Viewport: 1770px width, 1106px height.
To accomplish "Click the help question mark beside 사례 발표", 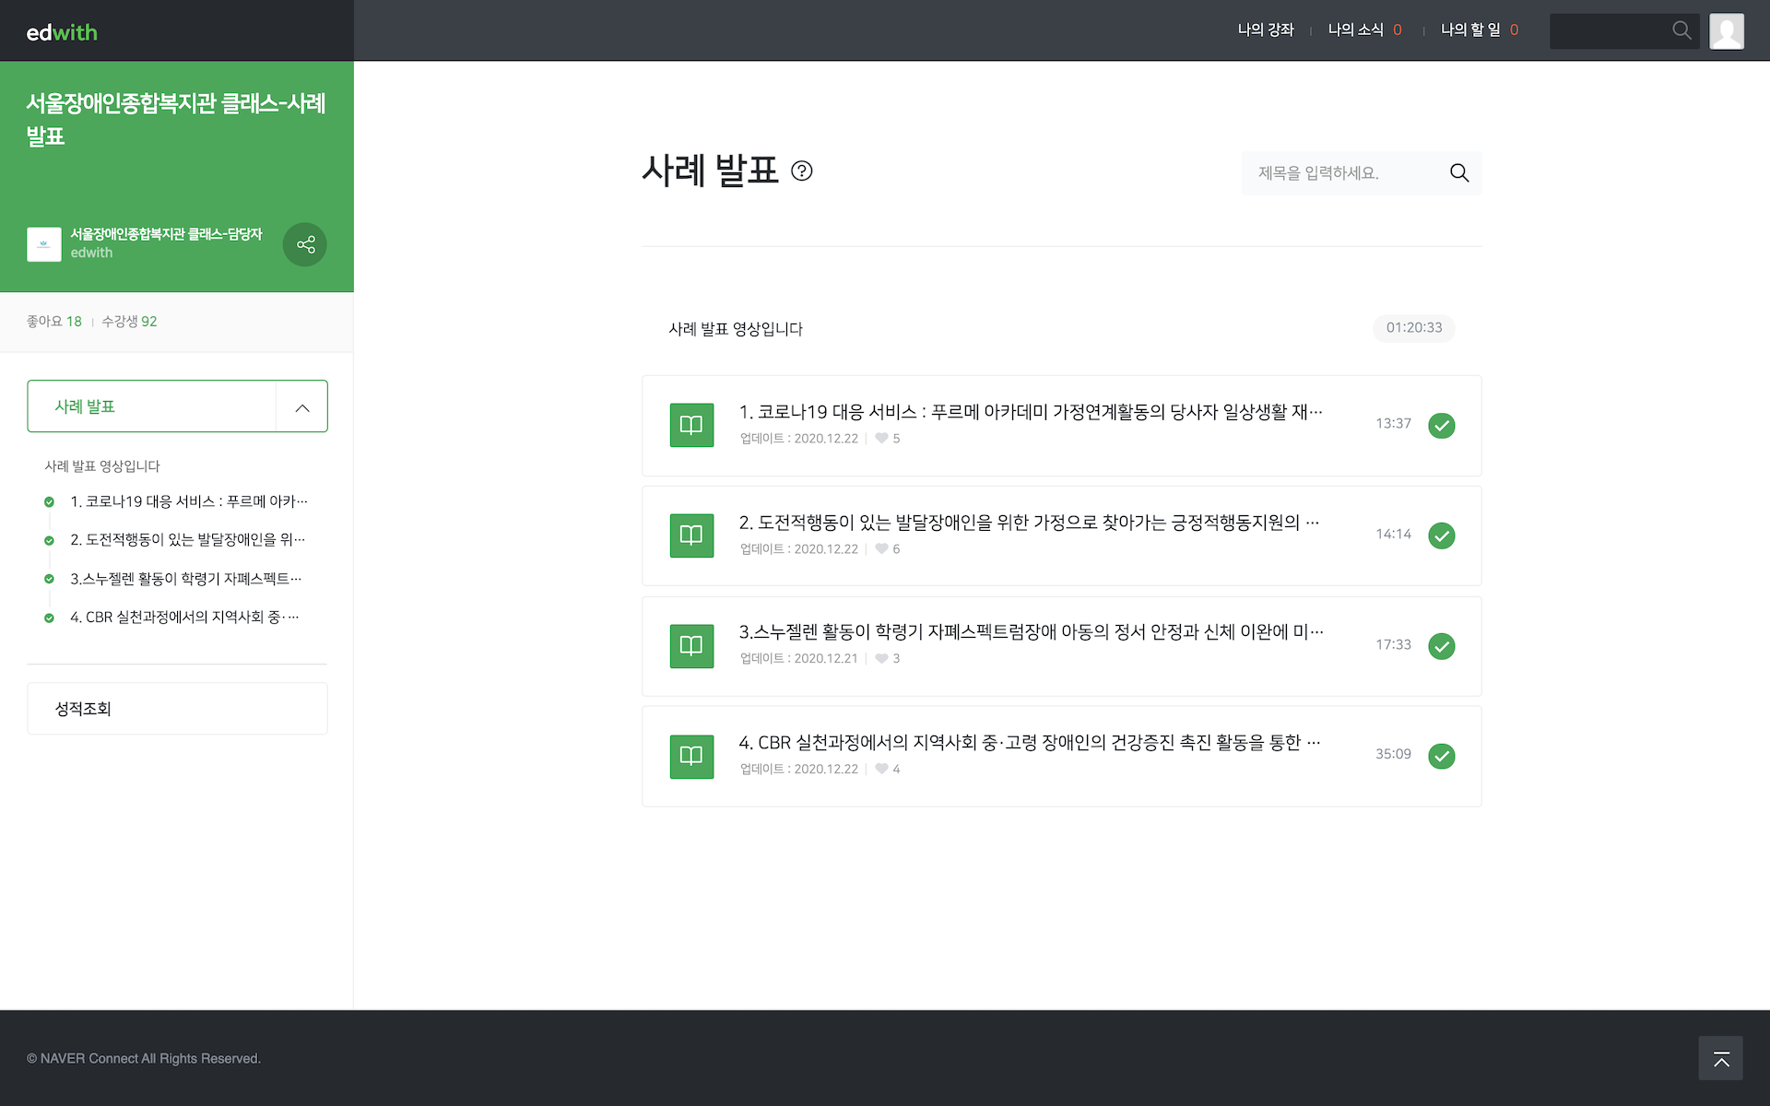I will click(x=802, y=171).
